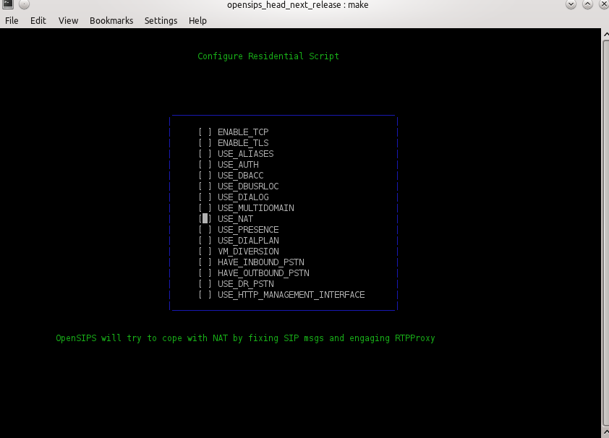Minimize the Konsole window
Screen dimensions: 609x438
571,5
